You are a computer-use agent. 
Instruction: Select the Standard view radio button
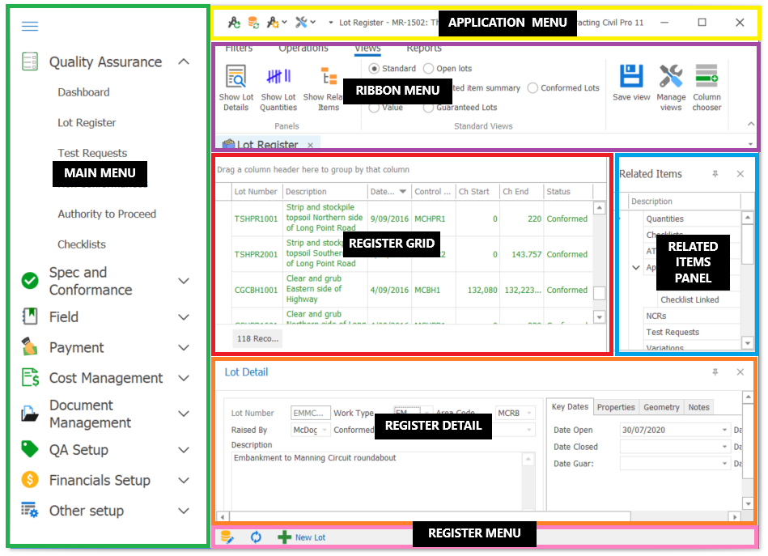tap(374, 69)
